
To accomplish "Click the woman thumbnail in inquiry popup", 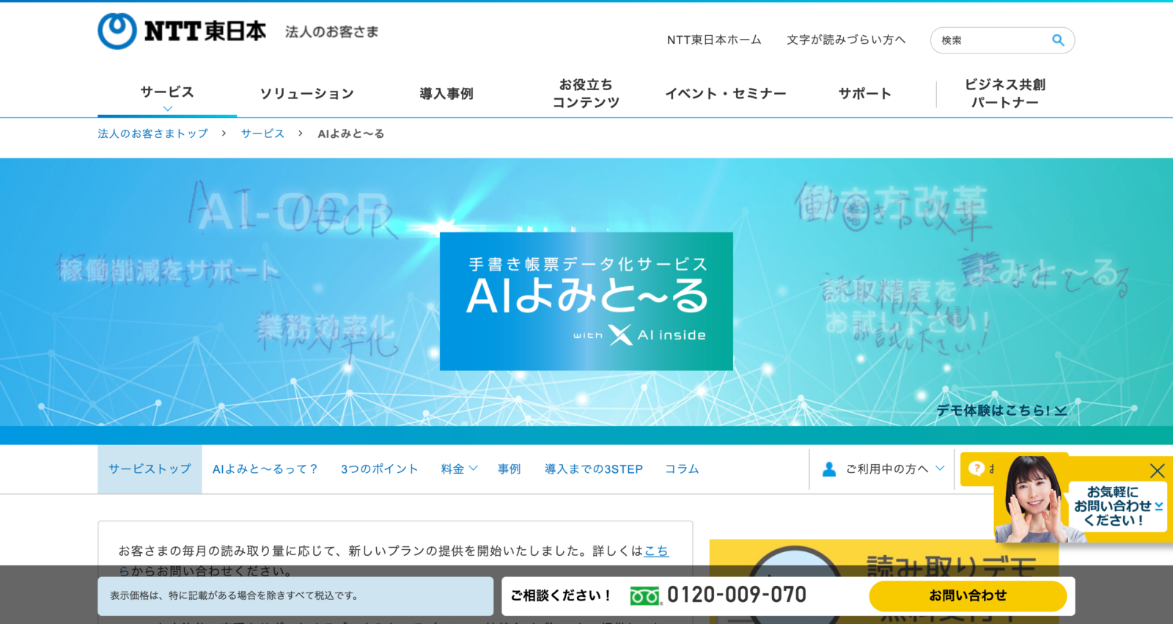I will (1034, 499).
